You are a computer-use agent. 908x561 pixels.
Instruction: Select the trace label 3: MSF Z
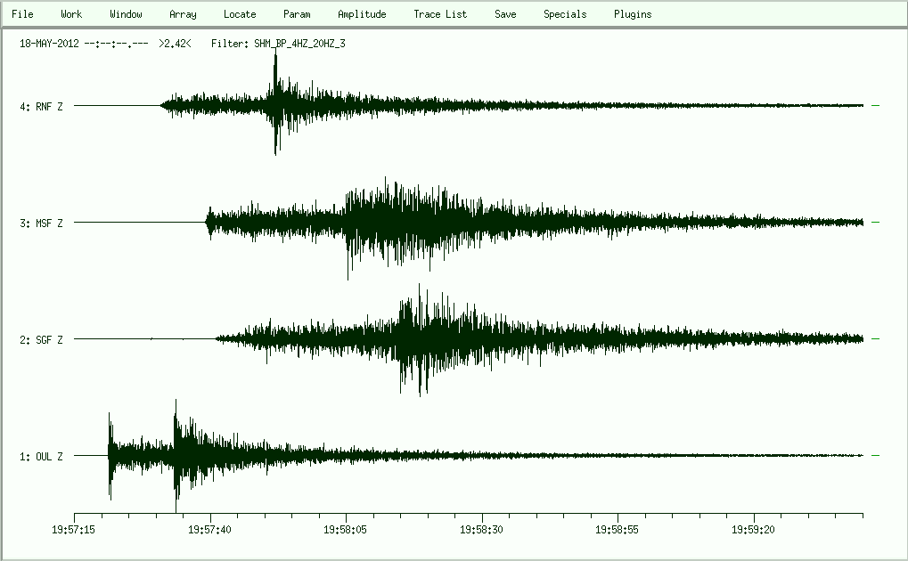coord(41,224)
